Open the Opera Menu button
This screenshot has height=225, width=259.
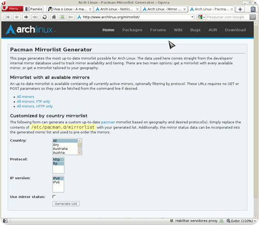[x=12, y=9]
